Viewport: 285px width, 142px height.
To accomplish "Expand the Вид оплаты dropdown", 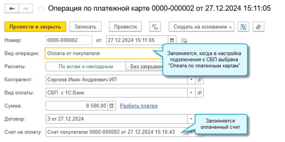I will pos(191,93).
